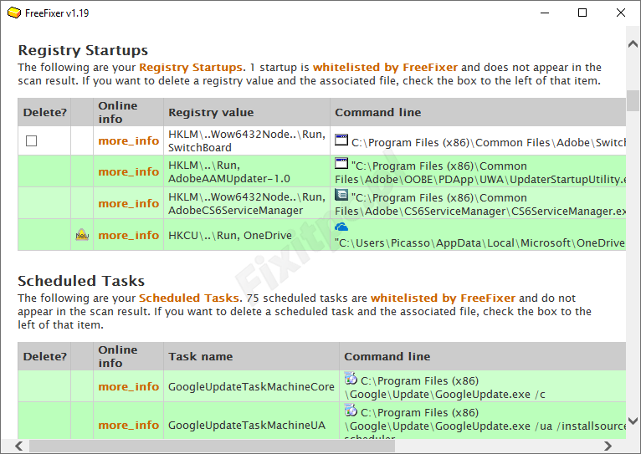The image size is (641, 454).
Task: Follow whitelisted by FreeFixer link in Registry Startups
Action: tap(385, 68)
